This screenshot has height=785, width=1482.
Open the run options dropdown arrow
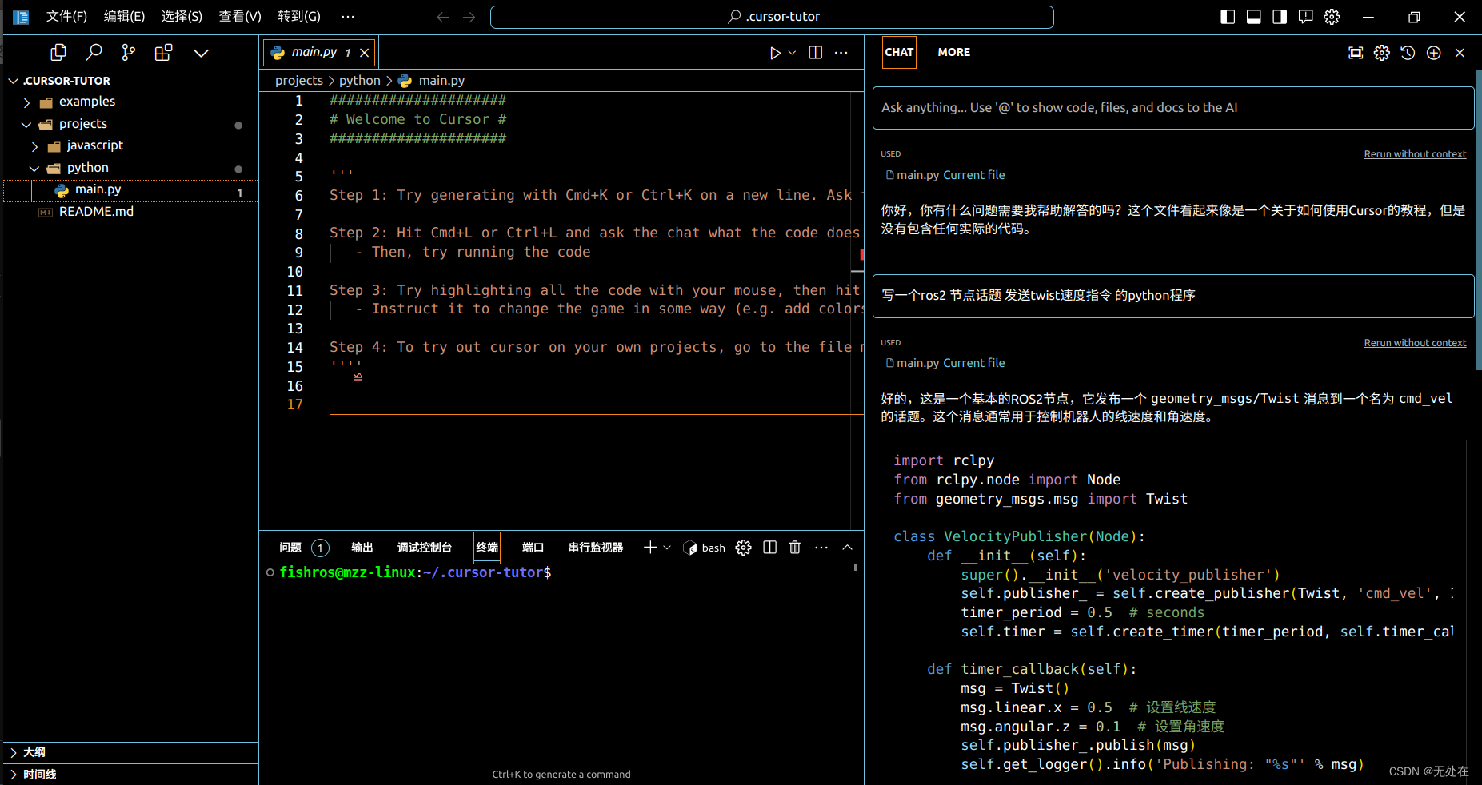point(793,53)
